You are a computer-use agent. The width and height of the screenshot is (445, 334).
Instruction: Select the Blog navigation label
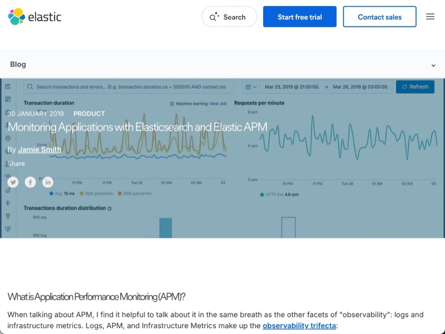point(18,64)
